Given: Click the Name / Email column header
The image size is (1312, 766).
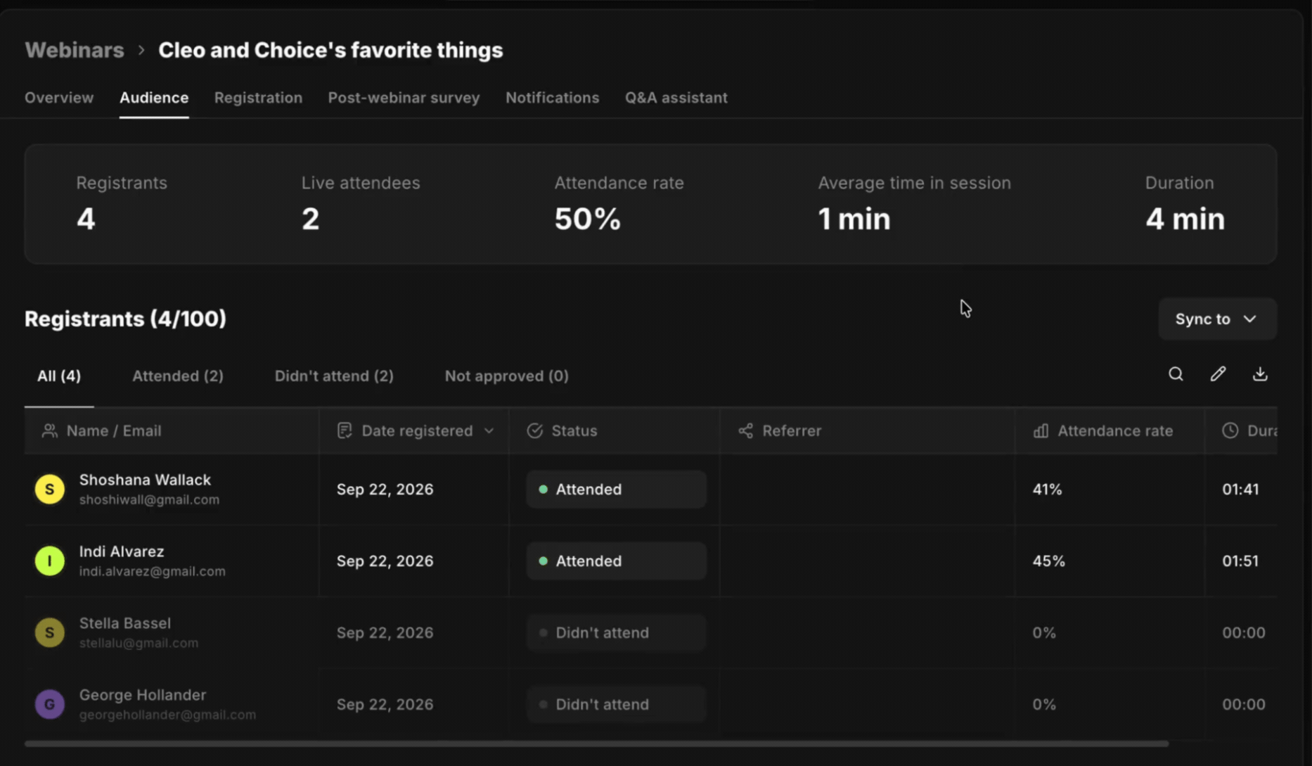Looking at the screenshot, I should [x=172, y=430].
